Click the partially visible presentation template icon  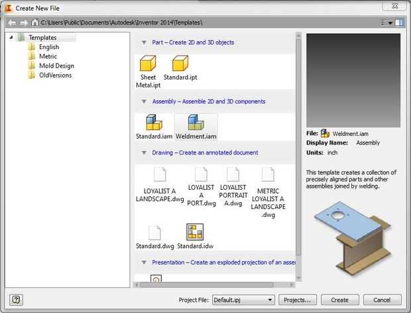click(x=156, y=279)
